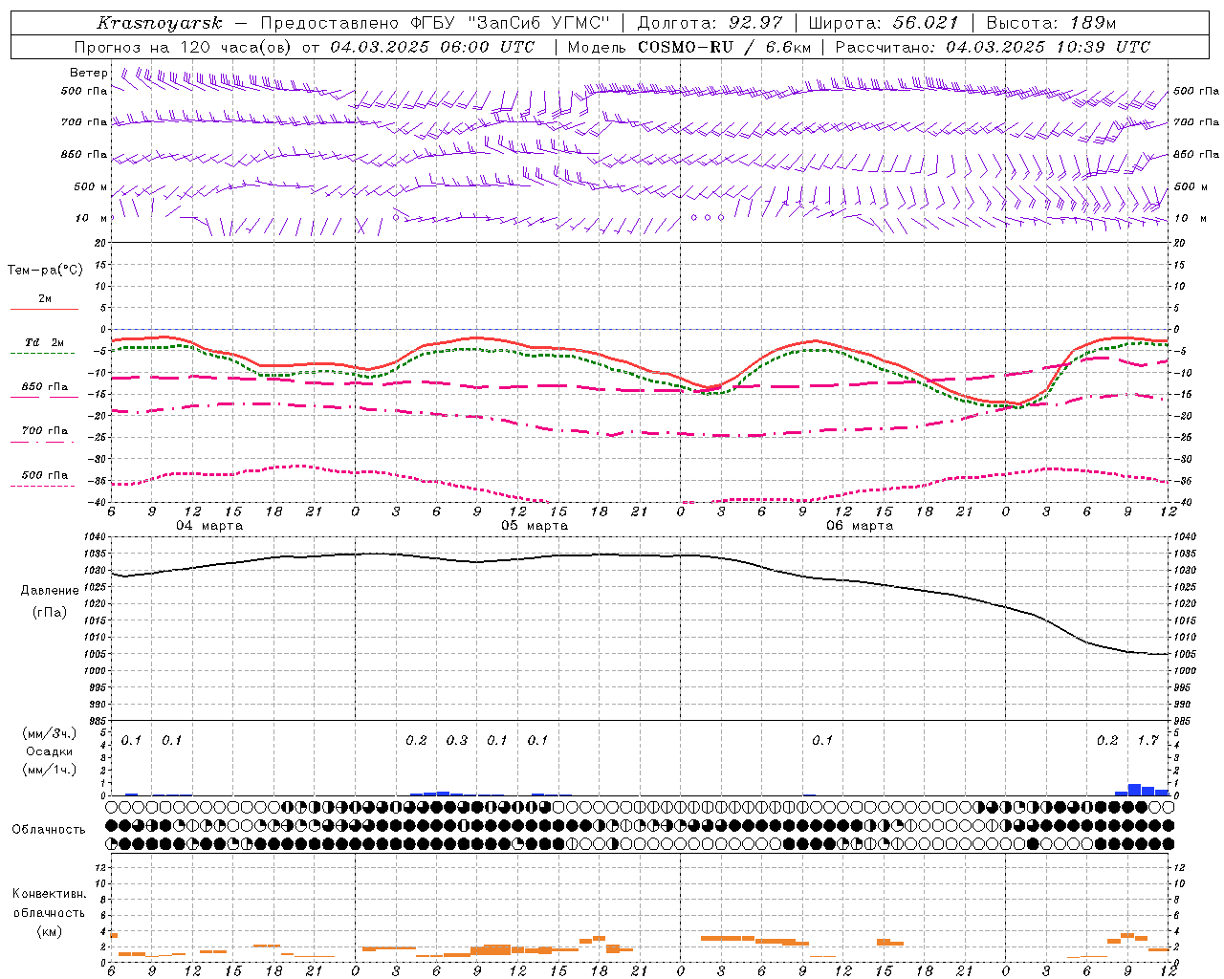Viewport: 1224px width, 979px height.
Task: Click the 'Облачность' cloud cover label
Action: pyautogui.click(x=49, y=830)
